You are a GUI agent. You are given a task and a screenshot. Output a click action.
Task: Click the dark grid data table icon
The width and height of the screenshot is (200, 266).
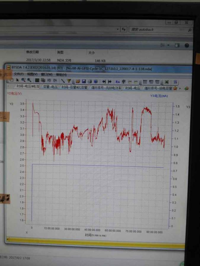point(37,80)
